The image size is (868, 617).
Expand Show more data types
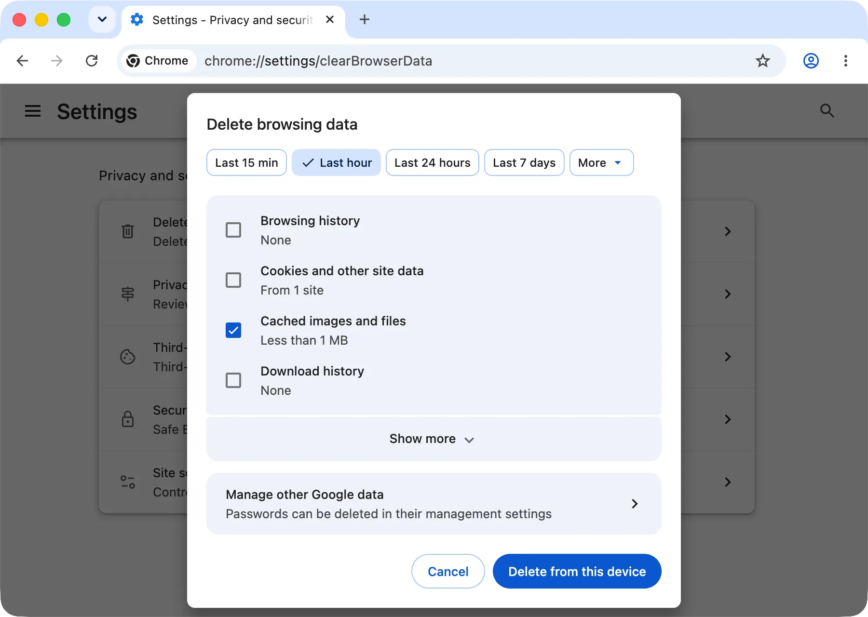click(x=434, y=439)
